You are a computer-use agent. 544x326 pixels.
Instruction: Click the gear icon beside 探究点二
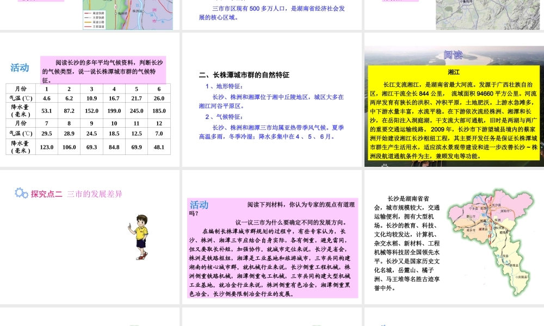point(21,193)
